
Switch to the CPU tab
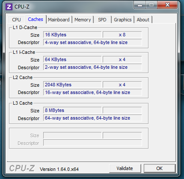[16, 20]
